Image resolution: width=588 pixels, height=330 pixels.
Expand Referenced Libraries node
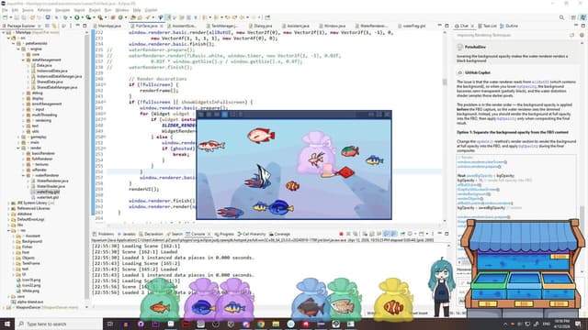point(8,208)
